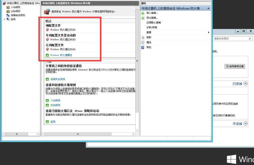
Task: Open the 入站规则 link in center pane
Action: tap(55, 100)
